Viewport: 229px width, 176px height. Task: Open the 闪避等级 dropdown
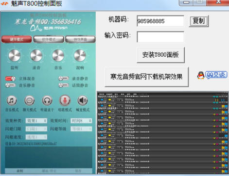tap(81, 129)
